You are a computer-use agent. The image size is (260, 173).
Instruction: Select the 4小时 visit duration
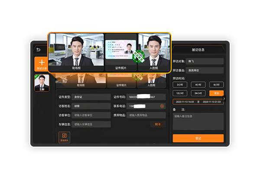(x=198, y=85)
